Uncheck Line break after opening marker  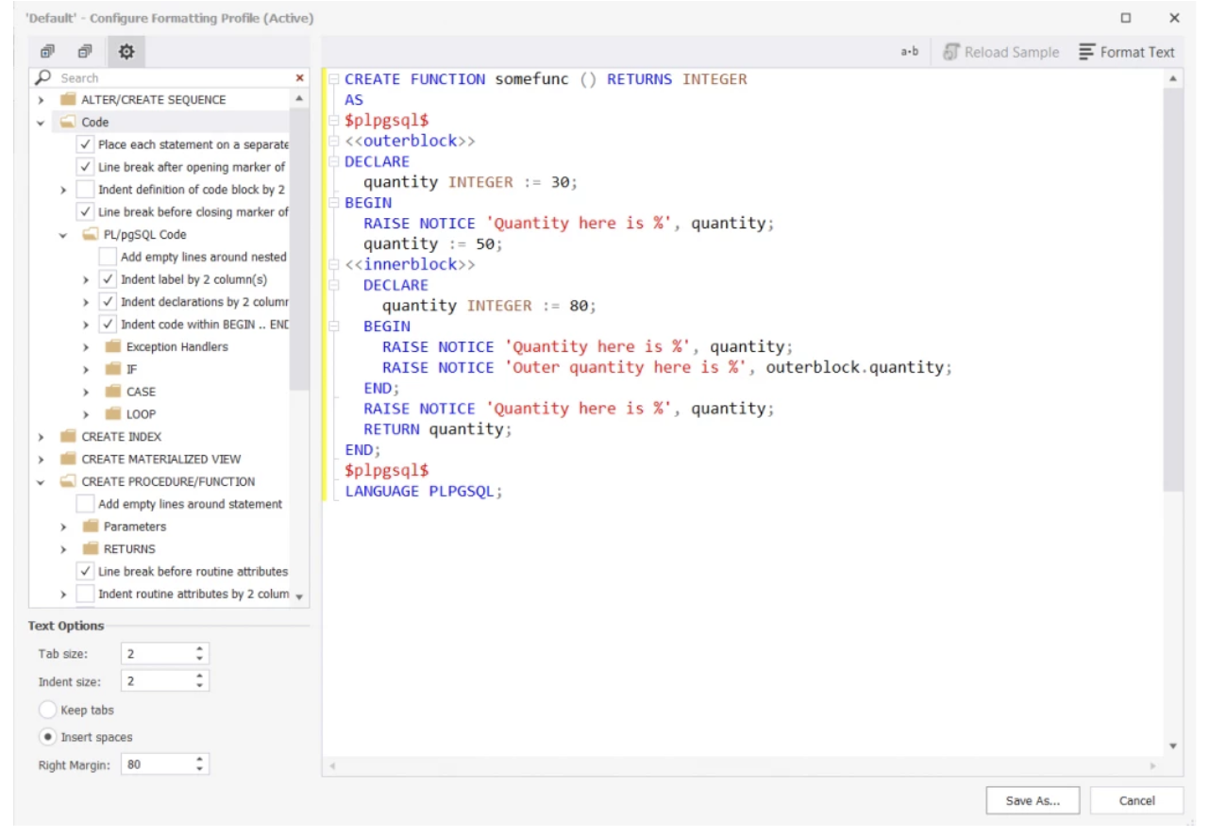pyautogui.click(x=85, y=167)
